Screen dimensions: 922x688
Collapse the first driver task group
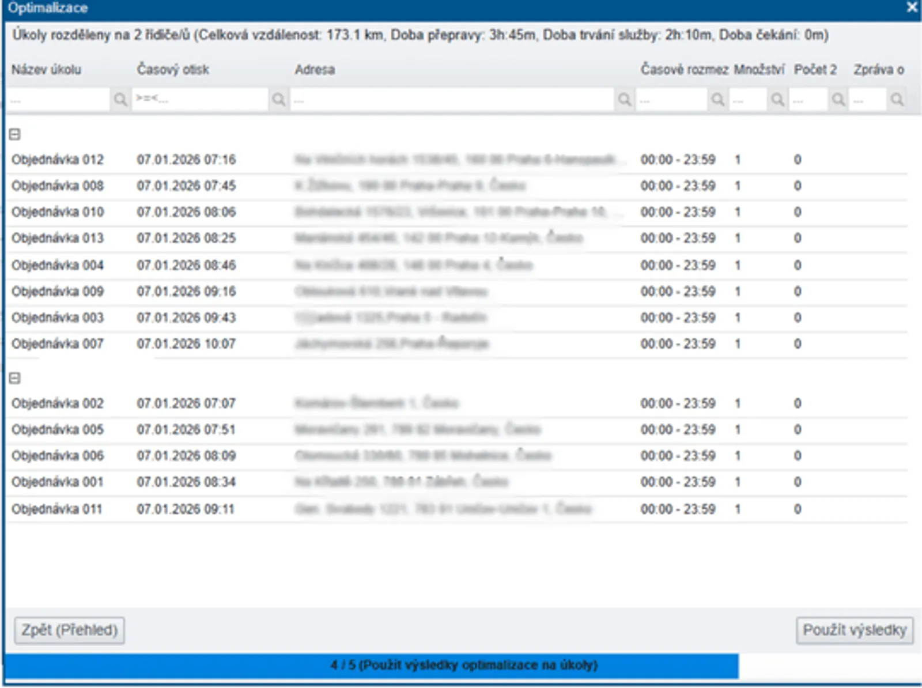(15, 134)
